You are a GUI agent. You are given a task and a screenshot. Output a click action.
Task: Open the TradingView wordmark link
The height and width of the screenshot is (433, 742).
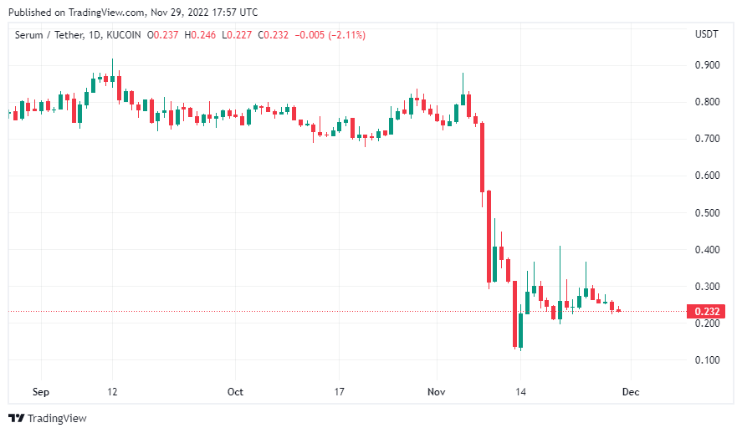coord(57,418)
